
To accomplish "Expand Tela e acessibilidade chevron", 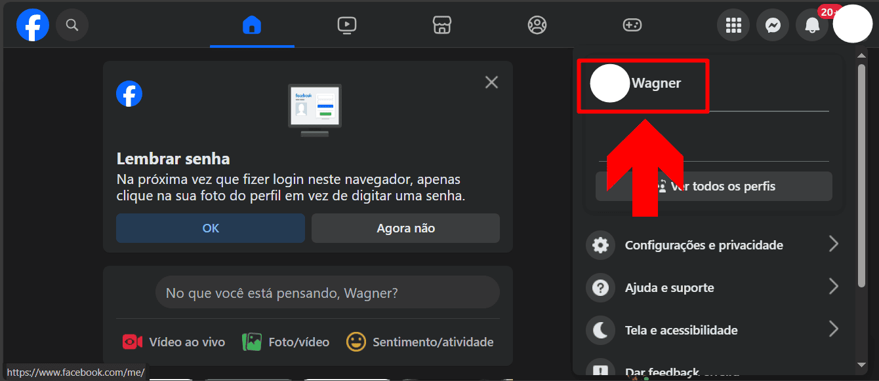I will (x=833, y=329).
